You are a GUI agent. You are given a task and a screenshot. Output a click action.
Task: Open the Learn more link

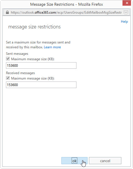coord(52,47)
